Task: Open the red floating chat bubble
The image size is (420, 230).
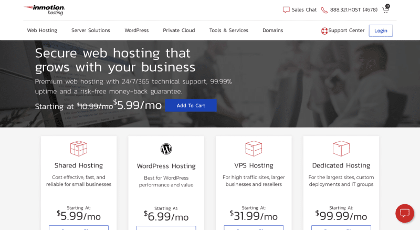Action: (x=405, y=213)
